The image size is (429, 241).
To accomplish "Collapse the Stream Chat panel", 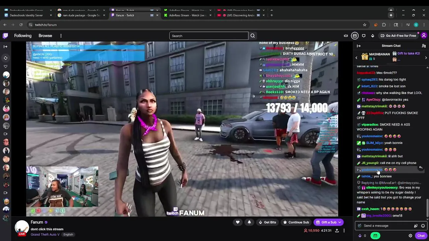I will (359, 46).
